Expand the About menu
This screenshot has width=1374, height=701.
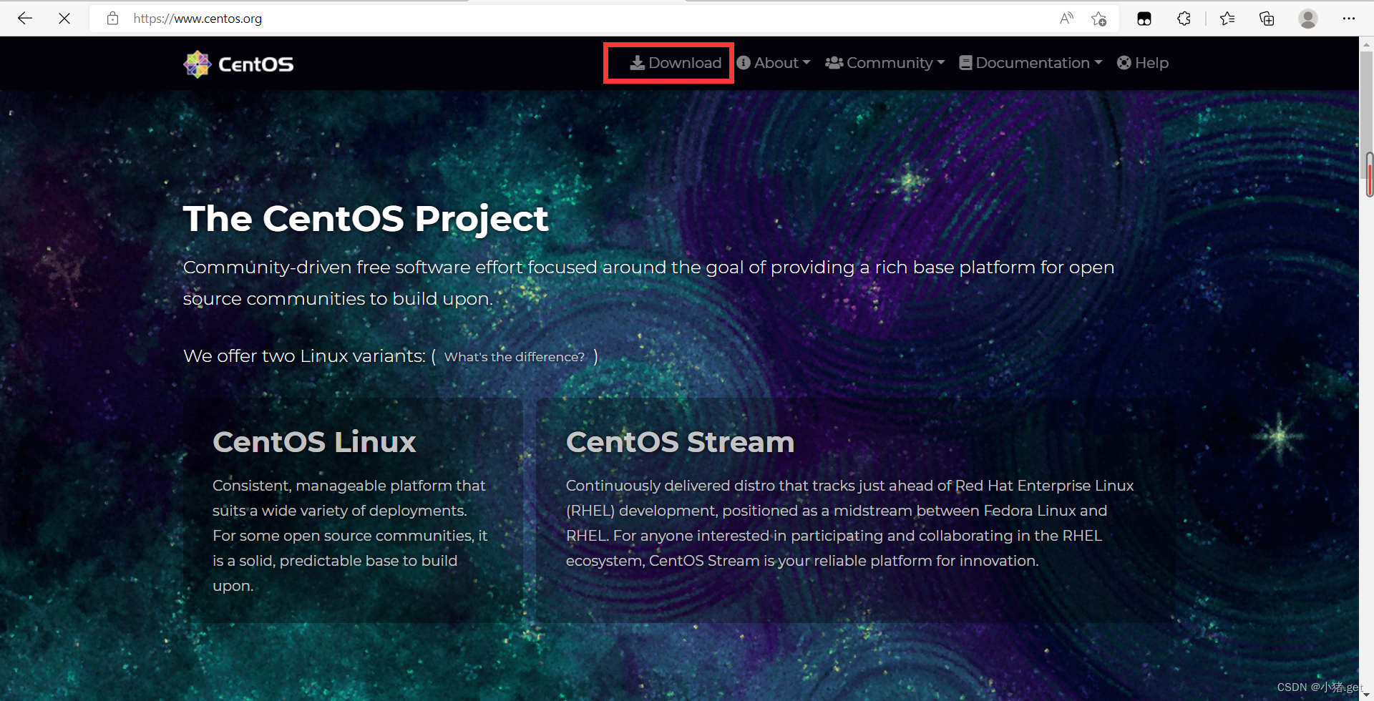[x=774, y=63]
